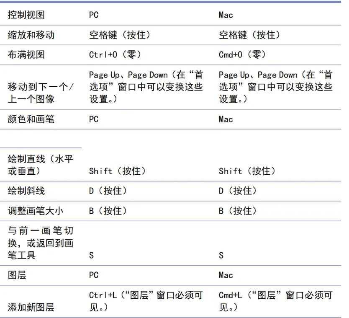Click the Mac column S shortcut cell
Viewport: 349px width, 318px height.
(221, 256)
